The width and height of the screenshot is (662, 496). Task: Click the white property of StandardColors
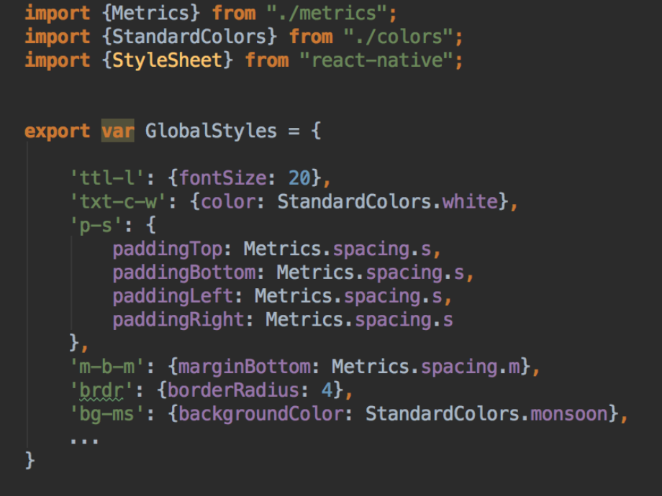[469, 201]
